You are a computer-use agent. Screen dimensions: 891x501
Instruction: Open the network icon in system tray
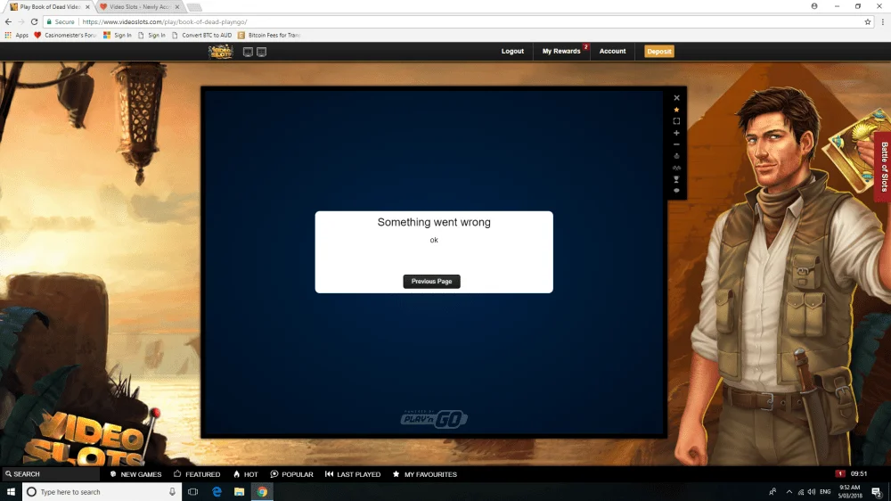(801, 492)
